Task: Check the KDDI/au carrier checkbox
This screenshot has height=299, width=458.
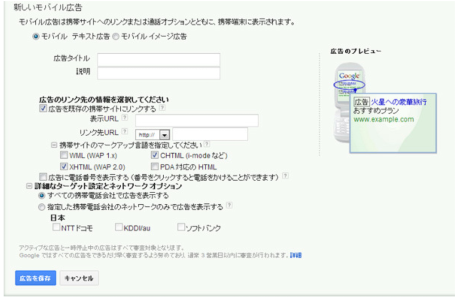Action: pos(119,228)
